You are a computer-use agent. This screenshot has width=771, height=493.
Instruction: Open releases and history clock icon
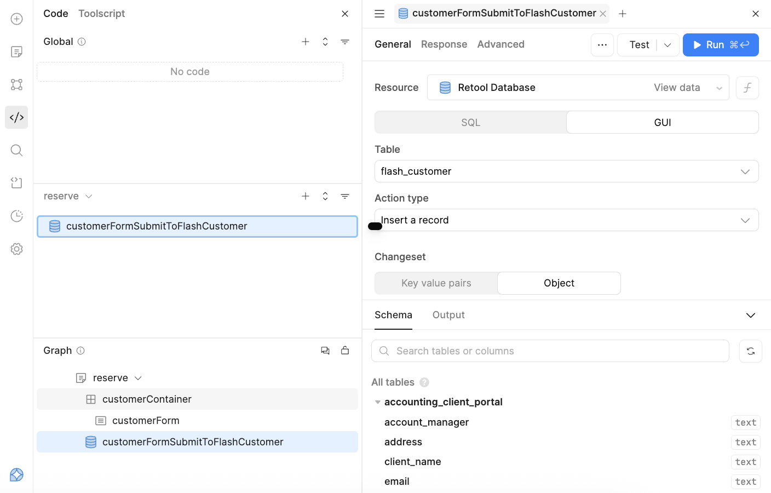[16, 216]
